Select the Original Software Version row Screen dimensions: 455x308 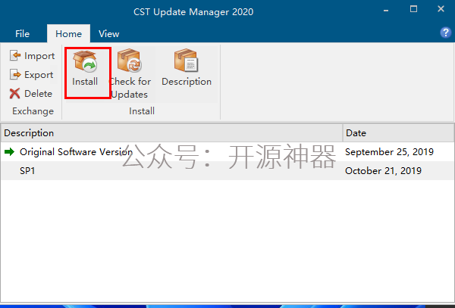227,151
